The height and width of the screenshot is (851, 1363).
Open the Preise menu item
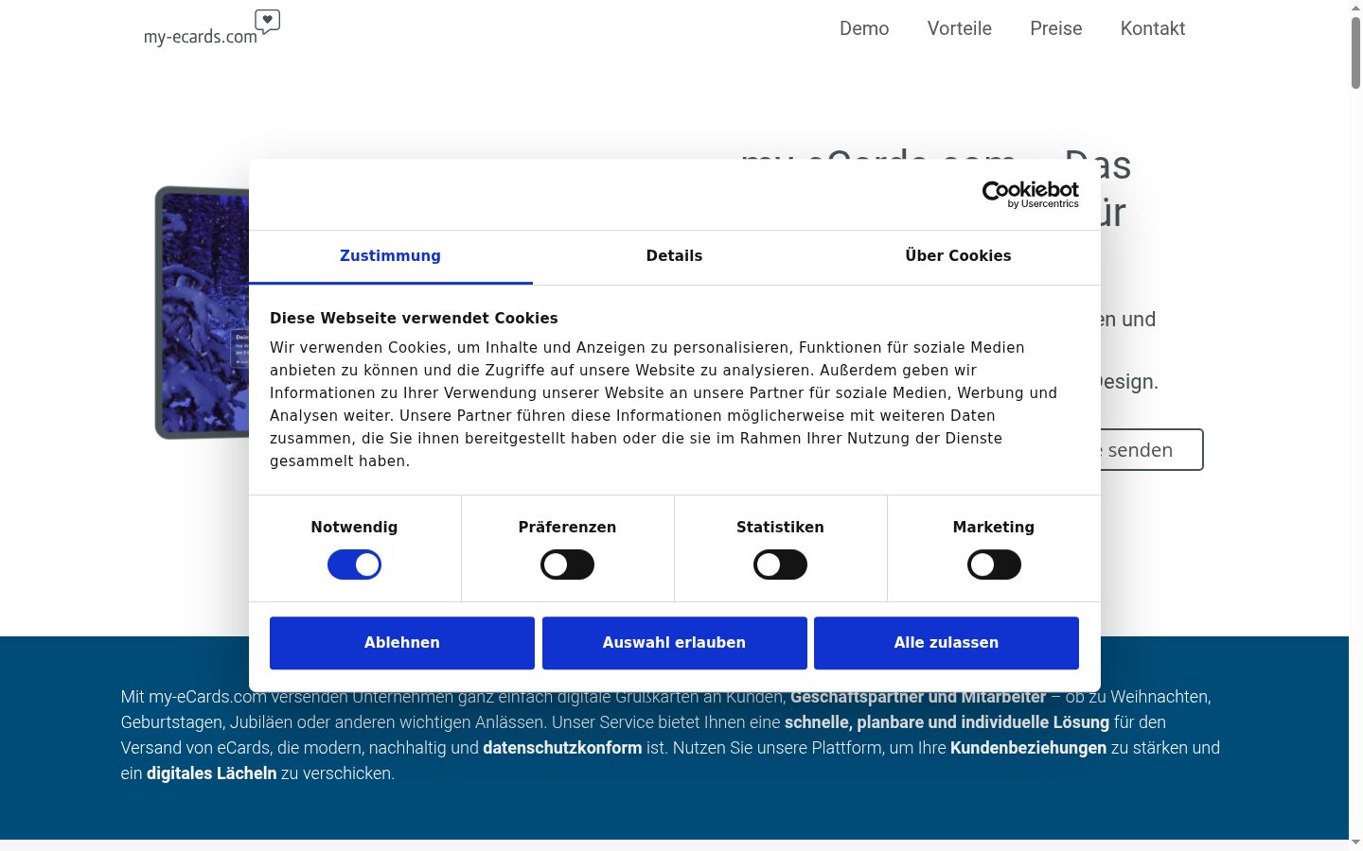[1056, 28]
